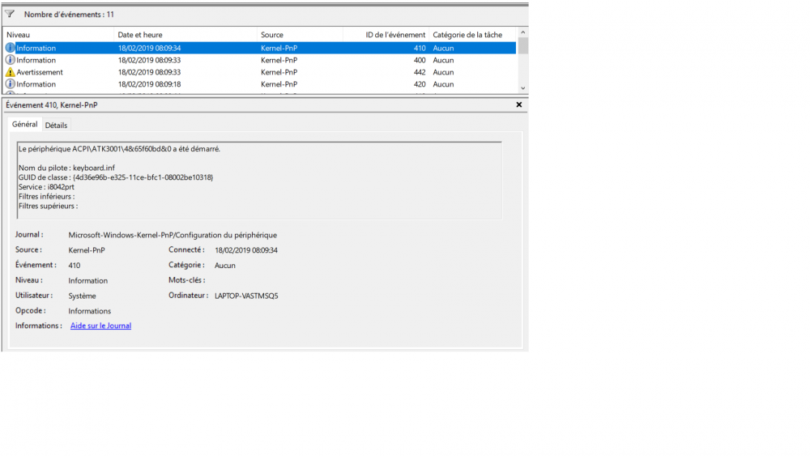The image size is (810, 456).
Task: Click the yellow warning icon beside Avertissement
Action: pos(11,72)
